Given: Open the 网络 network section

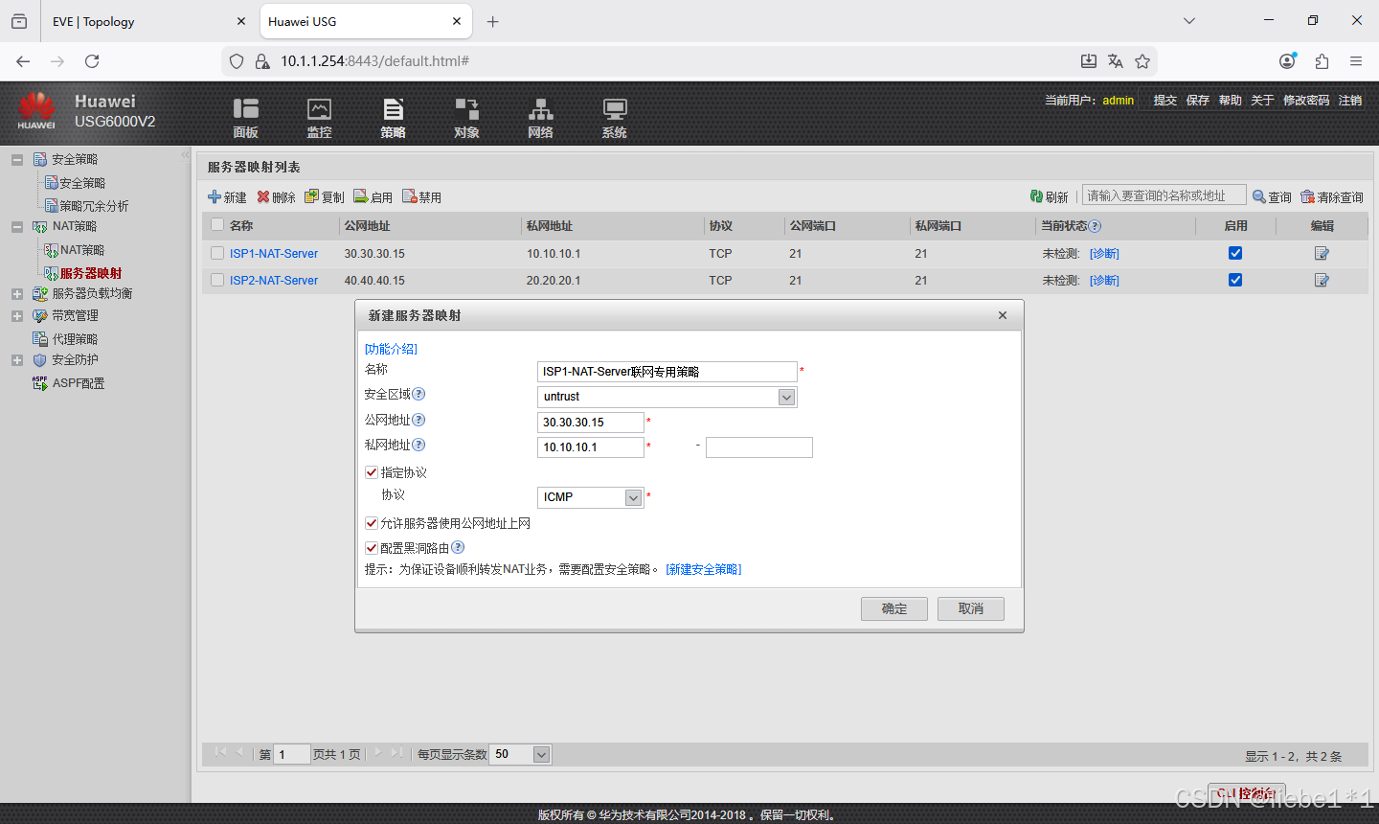Looking at the screenshot, I should coord(540,115).
